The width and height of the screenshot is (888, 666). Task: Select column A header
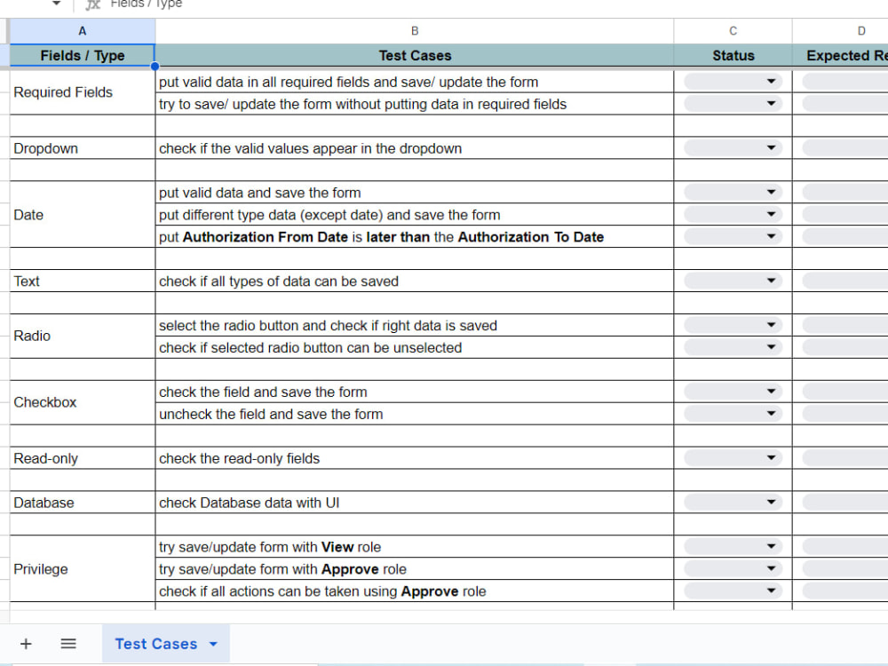click(83, 31)
